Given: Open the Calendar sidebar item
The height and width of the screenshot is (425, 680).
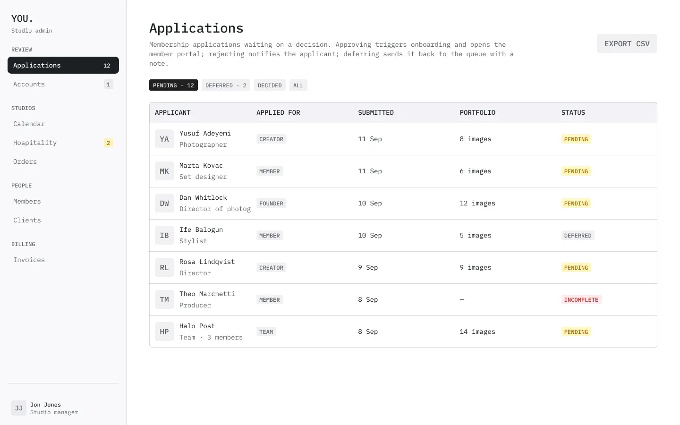Looking at the screenshot, I should (x=63, y=124).
